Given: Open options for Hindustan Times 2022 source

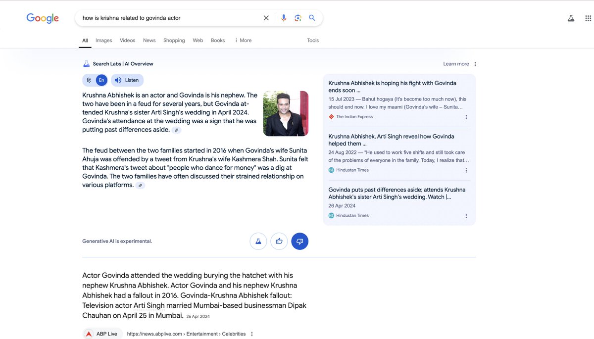Looking at the screenshot, I should pos(466,170).
